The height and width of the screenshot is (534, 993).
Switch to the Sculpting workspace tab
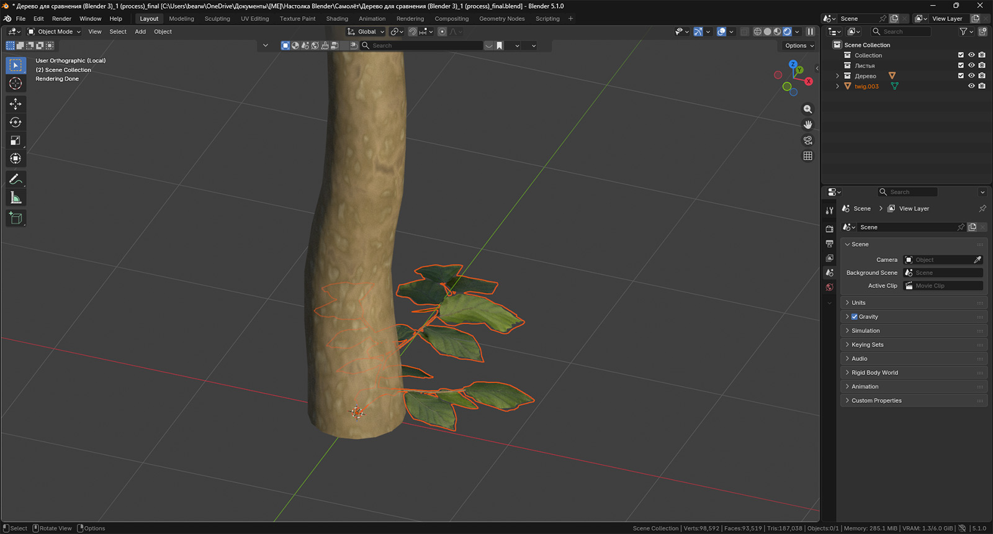click(x=217, y=19)
